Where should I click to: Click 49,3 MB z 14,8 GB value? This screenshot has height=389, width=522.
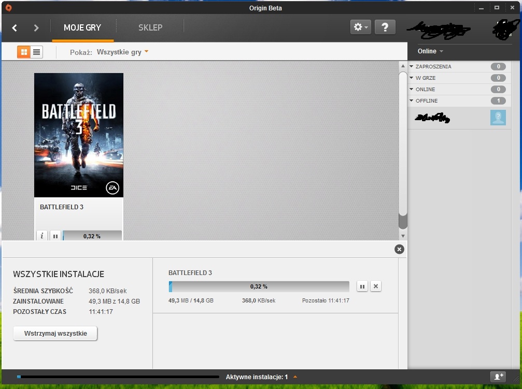tap(114, 301)
